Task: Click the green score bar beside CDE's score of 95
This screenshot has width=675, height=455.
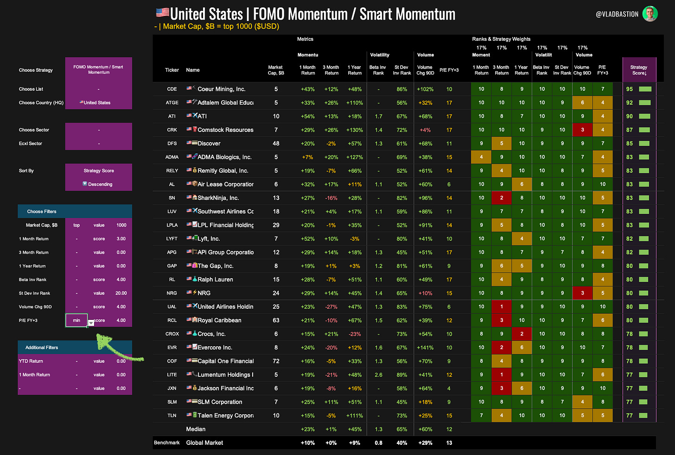Action: point(645,89)
